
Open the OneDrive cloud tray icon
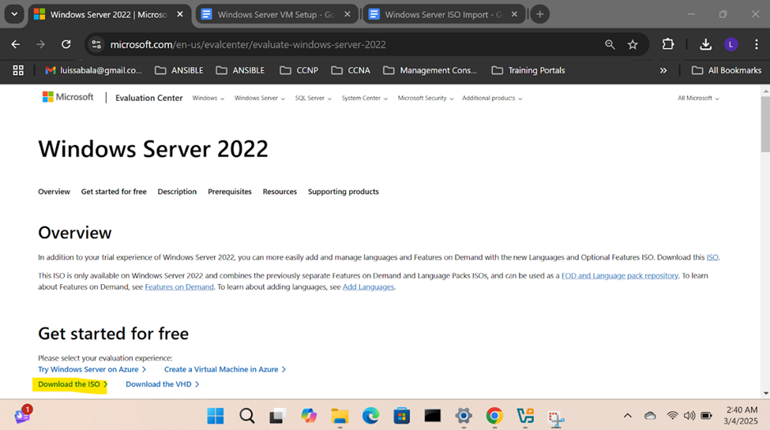650,416
